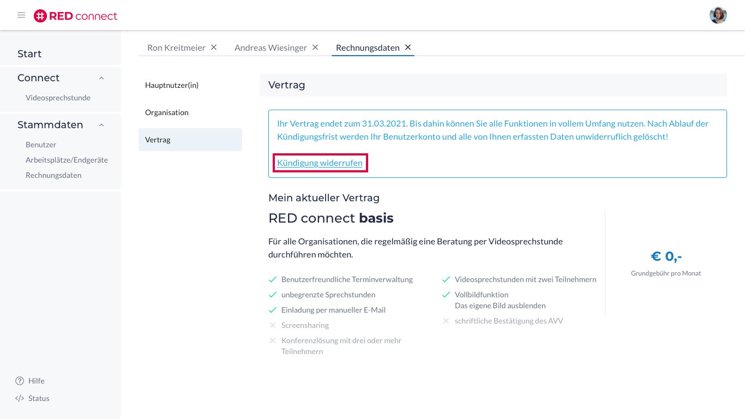Switch to the Ron Kreitmeier tab
Image resolution: width=745 pixels, height=419 pixels.
tap(176, 48)
